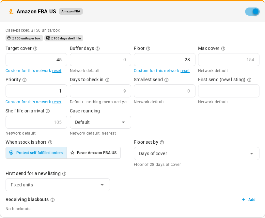Reset the custom Priority value
Screen dimensions: 265x218
pos(57,102)
